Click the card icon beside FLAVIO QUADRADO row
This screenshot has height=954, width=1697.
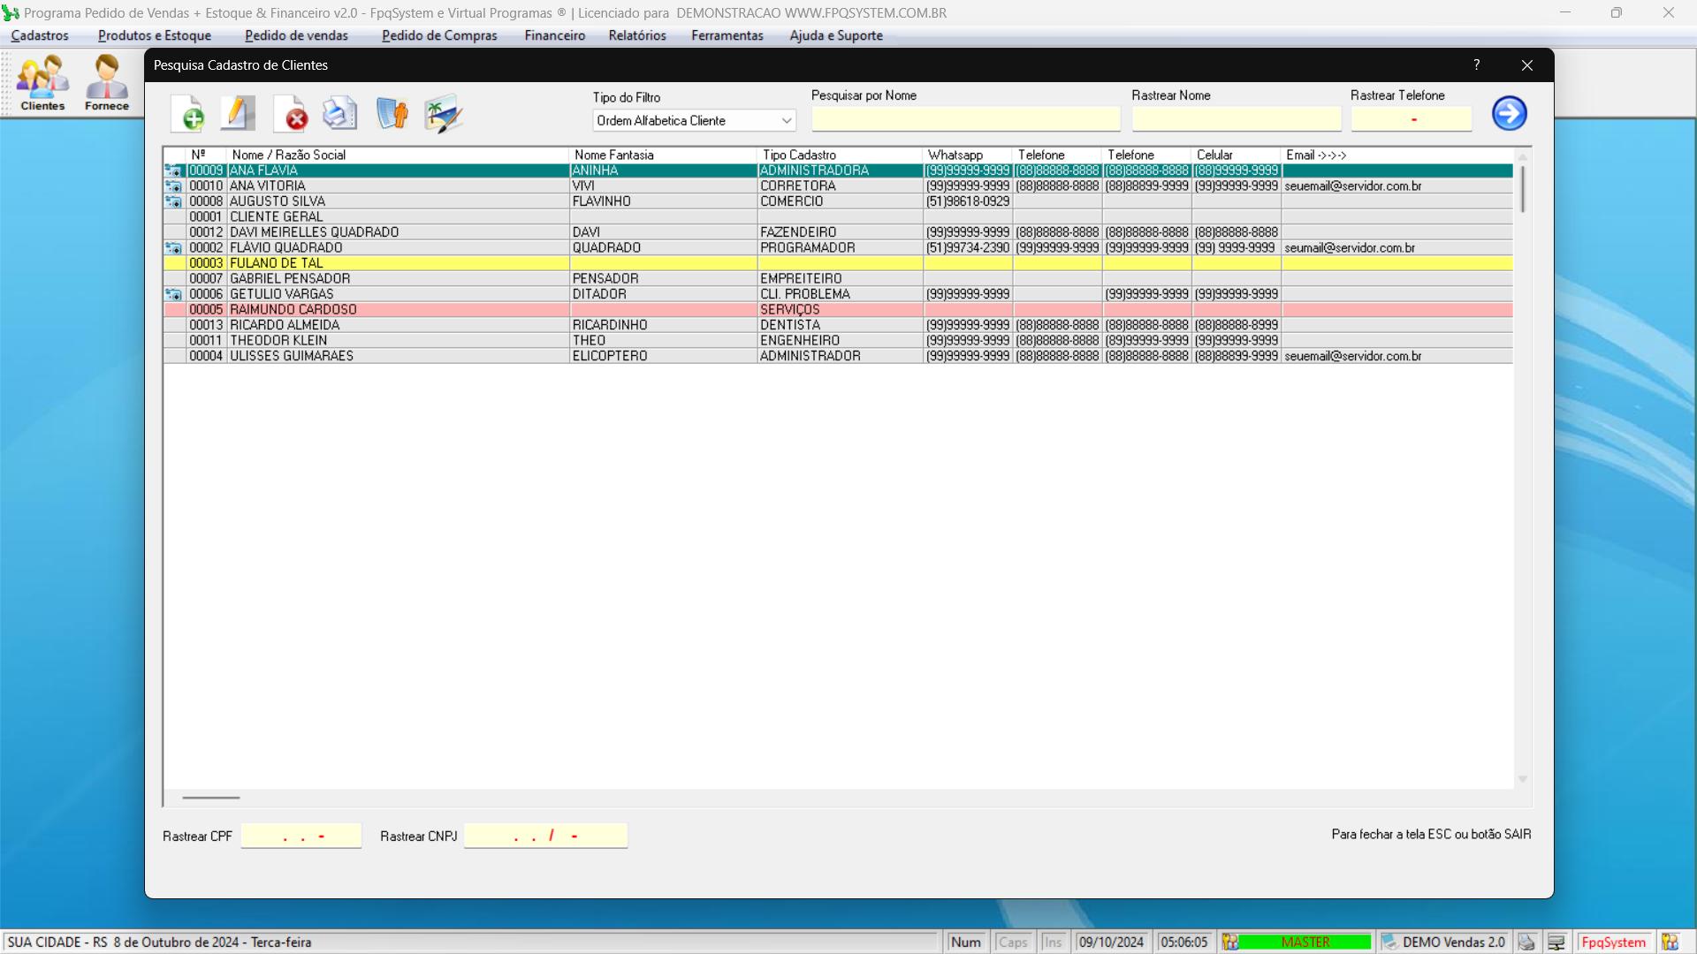click(x=174, y=248)
